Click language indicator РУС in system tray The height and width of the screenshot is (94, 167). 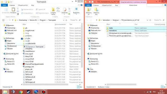(x=154, y=92)
